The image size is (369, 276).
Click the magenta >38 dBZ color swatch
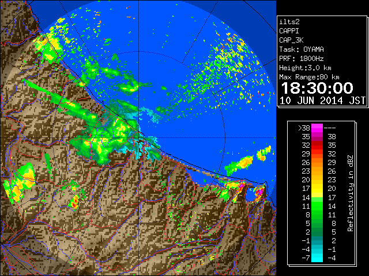(317, 128)
